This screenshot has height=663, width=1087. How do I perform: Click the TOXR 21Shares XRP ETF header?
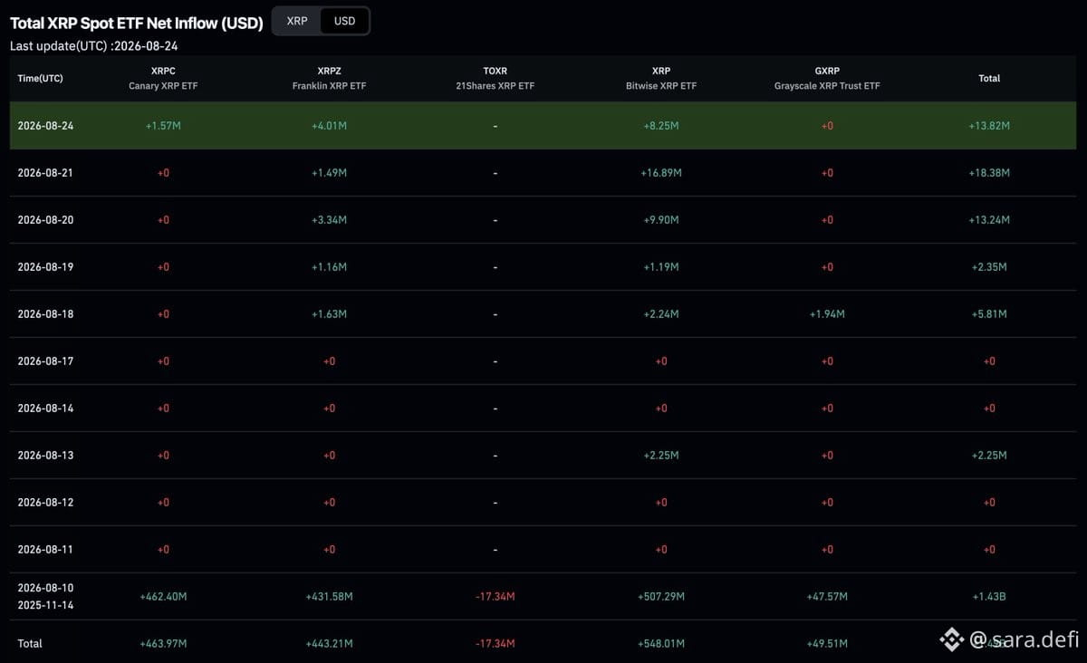(x=495, y=78)
